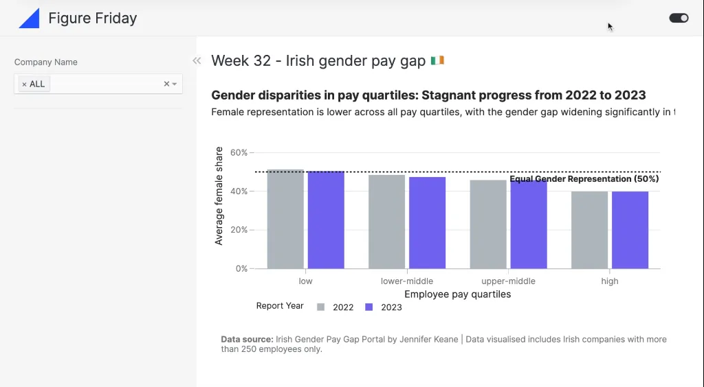Click the Figure Friday header title
Screen dimensions: 704x387
[92, 19]
